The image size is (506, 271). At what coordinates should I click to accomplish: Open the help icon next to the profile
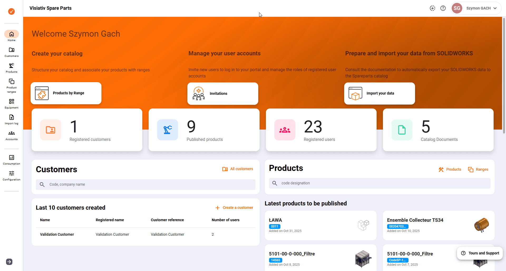click(443, 8)
